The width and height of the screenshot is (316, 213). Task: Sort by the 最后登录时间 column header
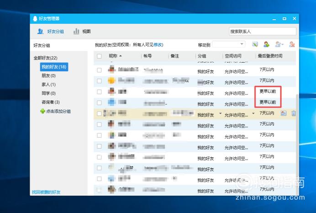[270, 56]
